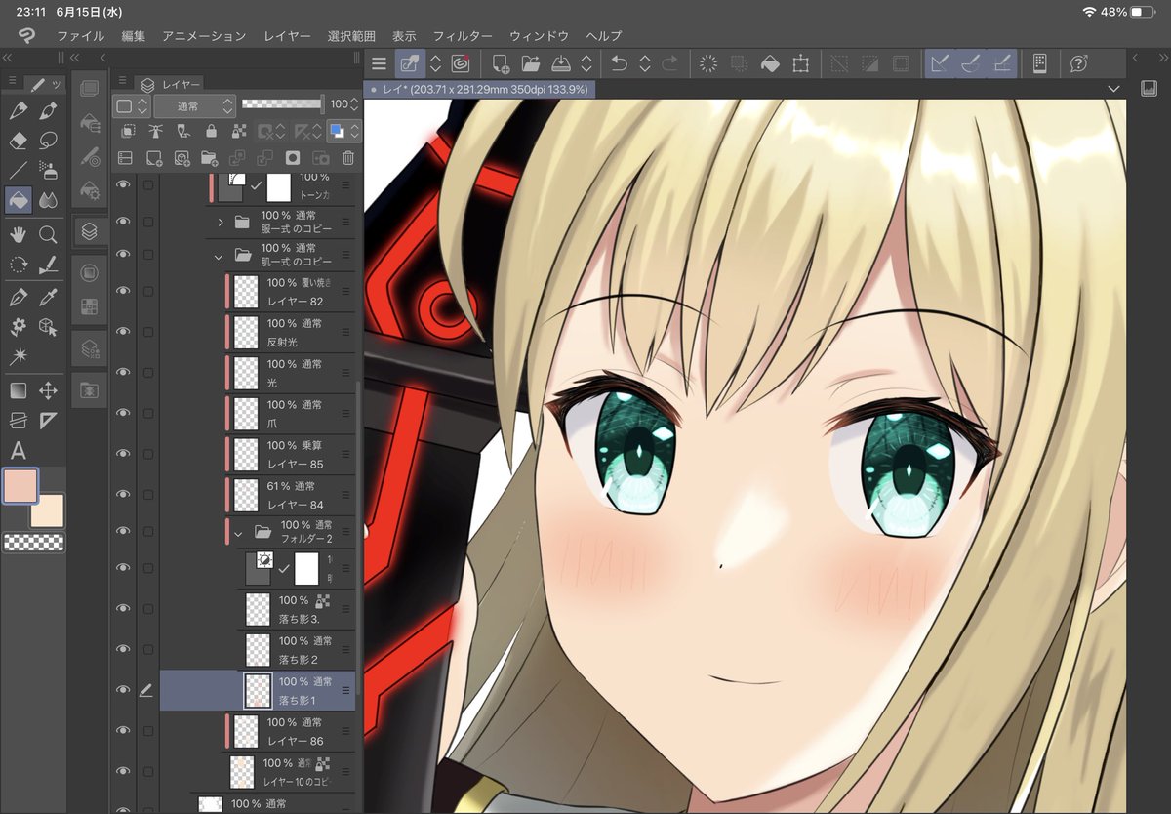Select the Operation object cube tool
The image size is (1171, 814).
coord(48,326)
